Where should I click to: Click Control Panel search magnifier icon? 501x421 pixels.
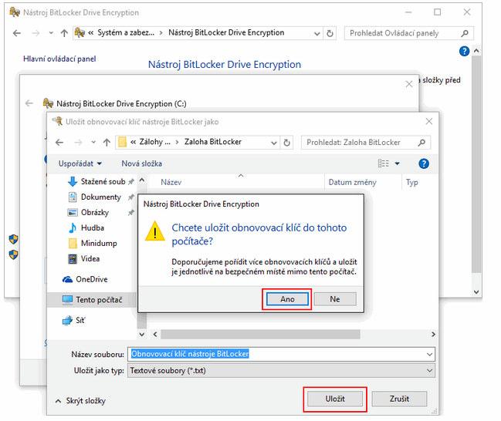pyautogui.click(x=465, y=33)
